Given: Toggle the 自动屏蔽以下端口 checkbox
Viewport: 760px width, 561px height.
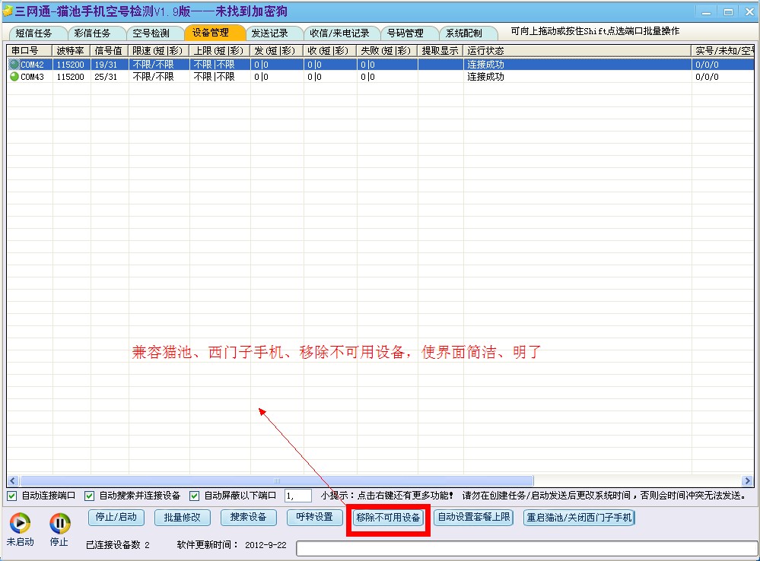Looking at the screenshot, I should pos(194,496).
